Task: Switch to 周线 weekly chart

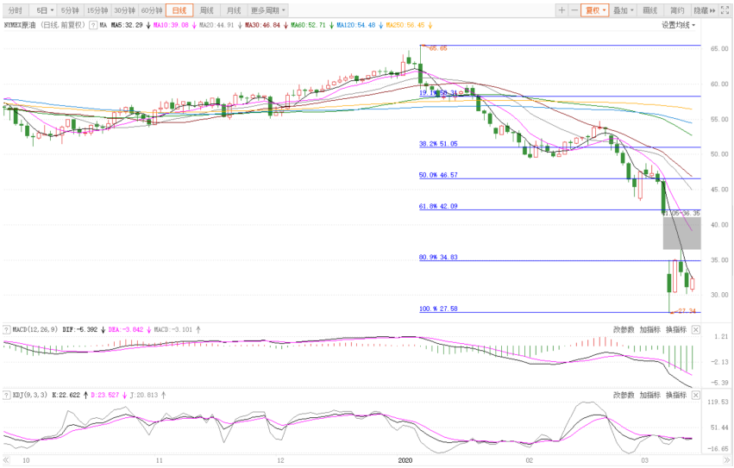Action: click(x=206, y=10)
